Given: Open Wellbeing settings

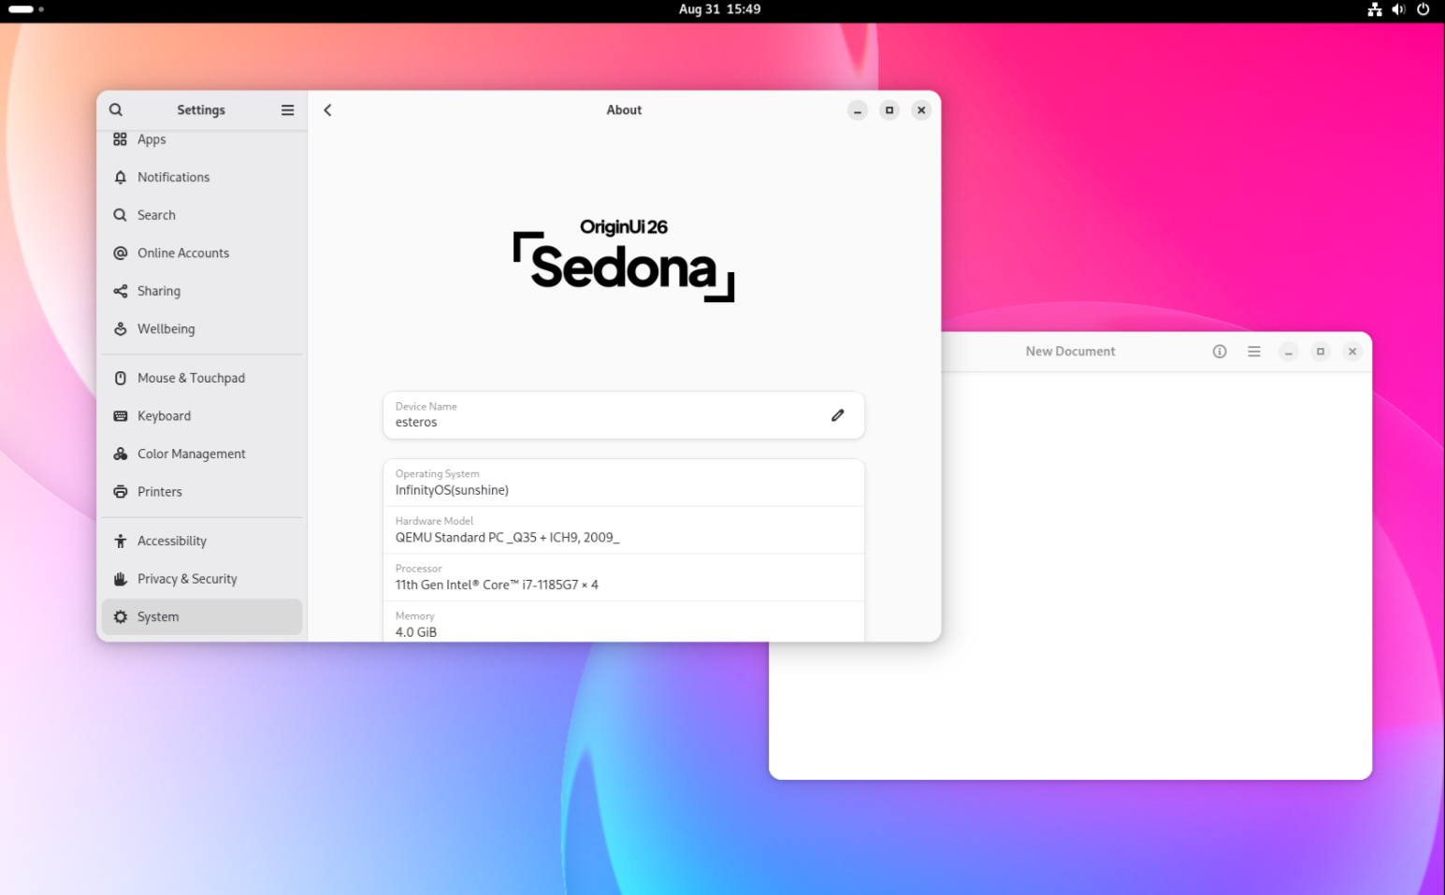Looking at the screenshot, I should click(x=202, y=329).
